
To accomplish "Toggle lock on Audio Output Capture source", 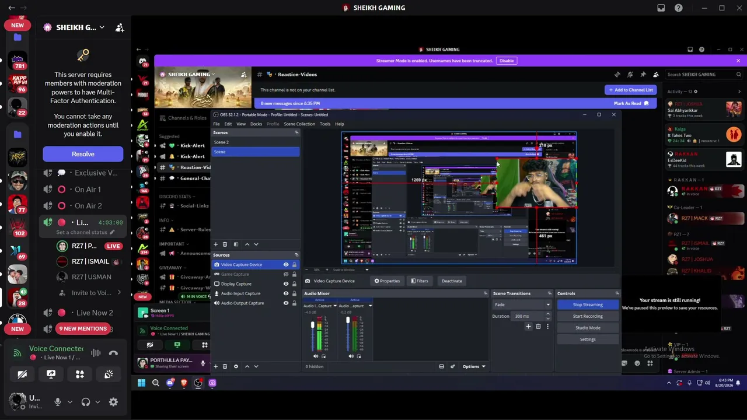I will (294, 303).
